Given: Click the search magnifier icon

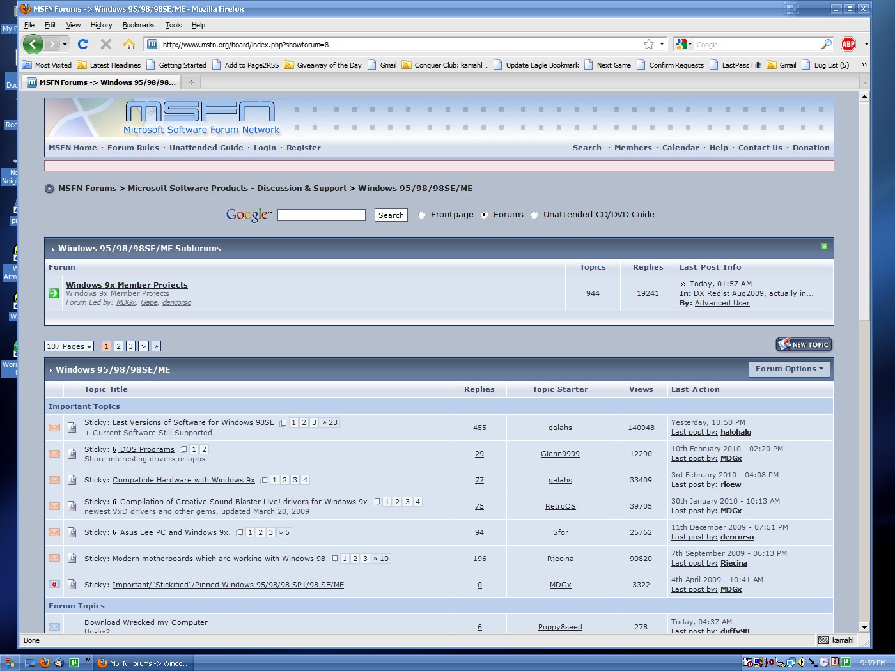Looking at the screenshot, I should tap(827, 44).
